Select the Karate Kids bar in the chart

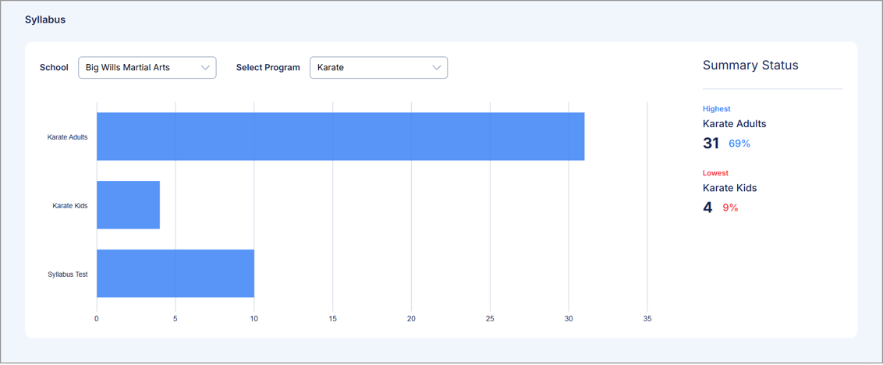point(128,205)
